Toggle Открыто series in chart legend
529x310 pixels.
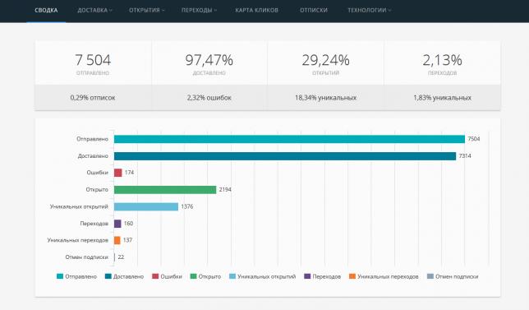pyautogui.click(x=205, y=276)
